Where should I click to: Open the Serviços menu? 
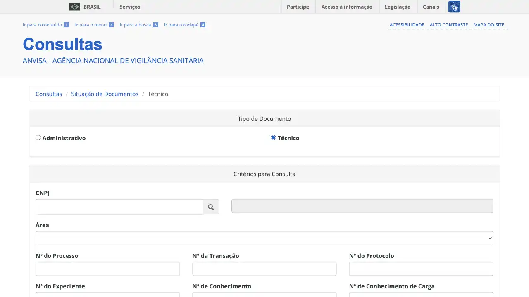point(130,7)
